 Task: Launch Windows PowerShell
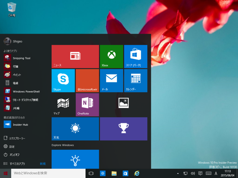(x=25, y=91)
